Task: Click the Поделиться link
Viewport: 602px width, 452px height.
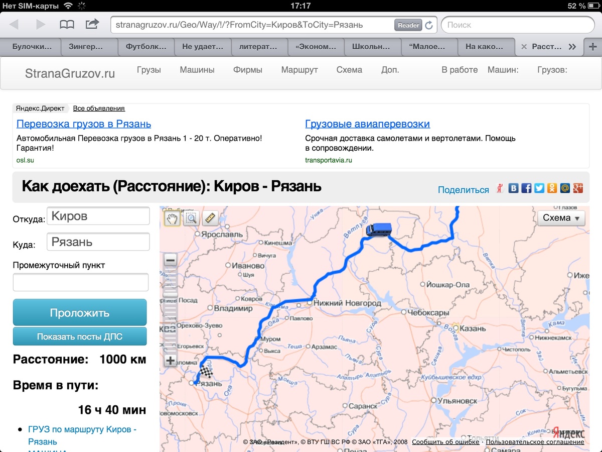Action: pyautogui.click(x=464, y=190)
